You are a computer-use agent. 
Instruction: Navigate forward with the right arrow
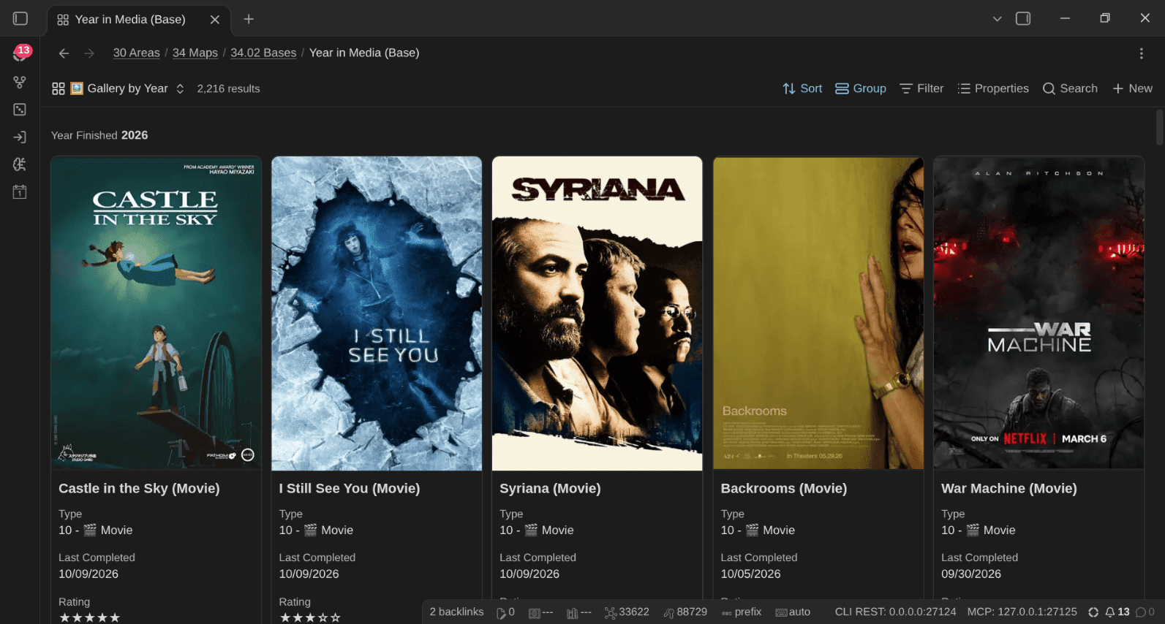[89, 53]
